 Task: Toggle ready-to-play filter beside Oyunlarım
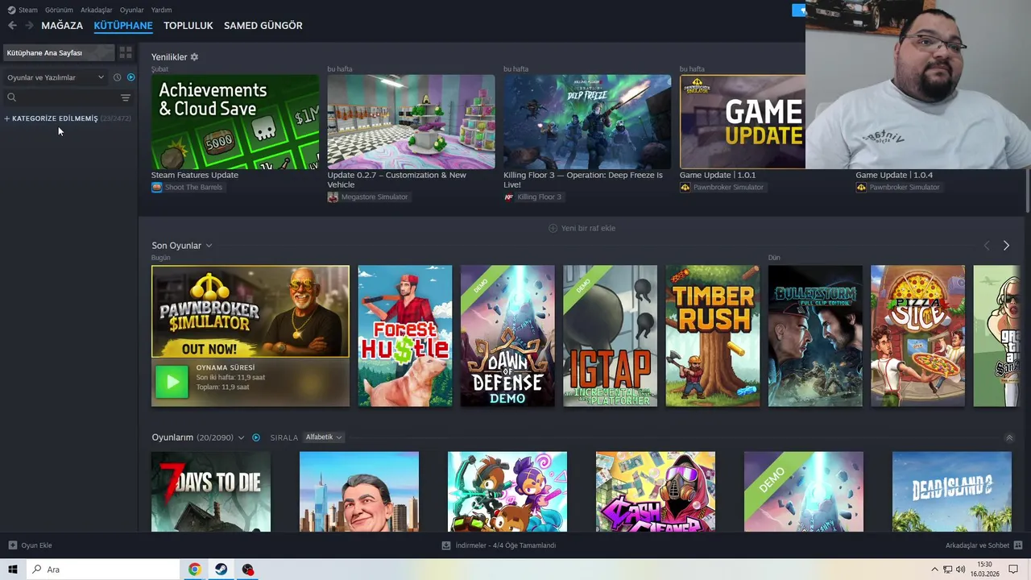(256, 437)
